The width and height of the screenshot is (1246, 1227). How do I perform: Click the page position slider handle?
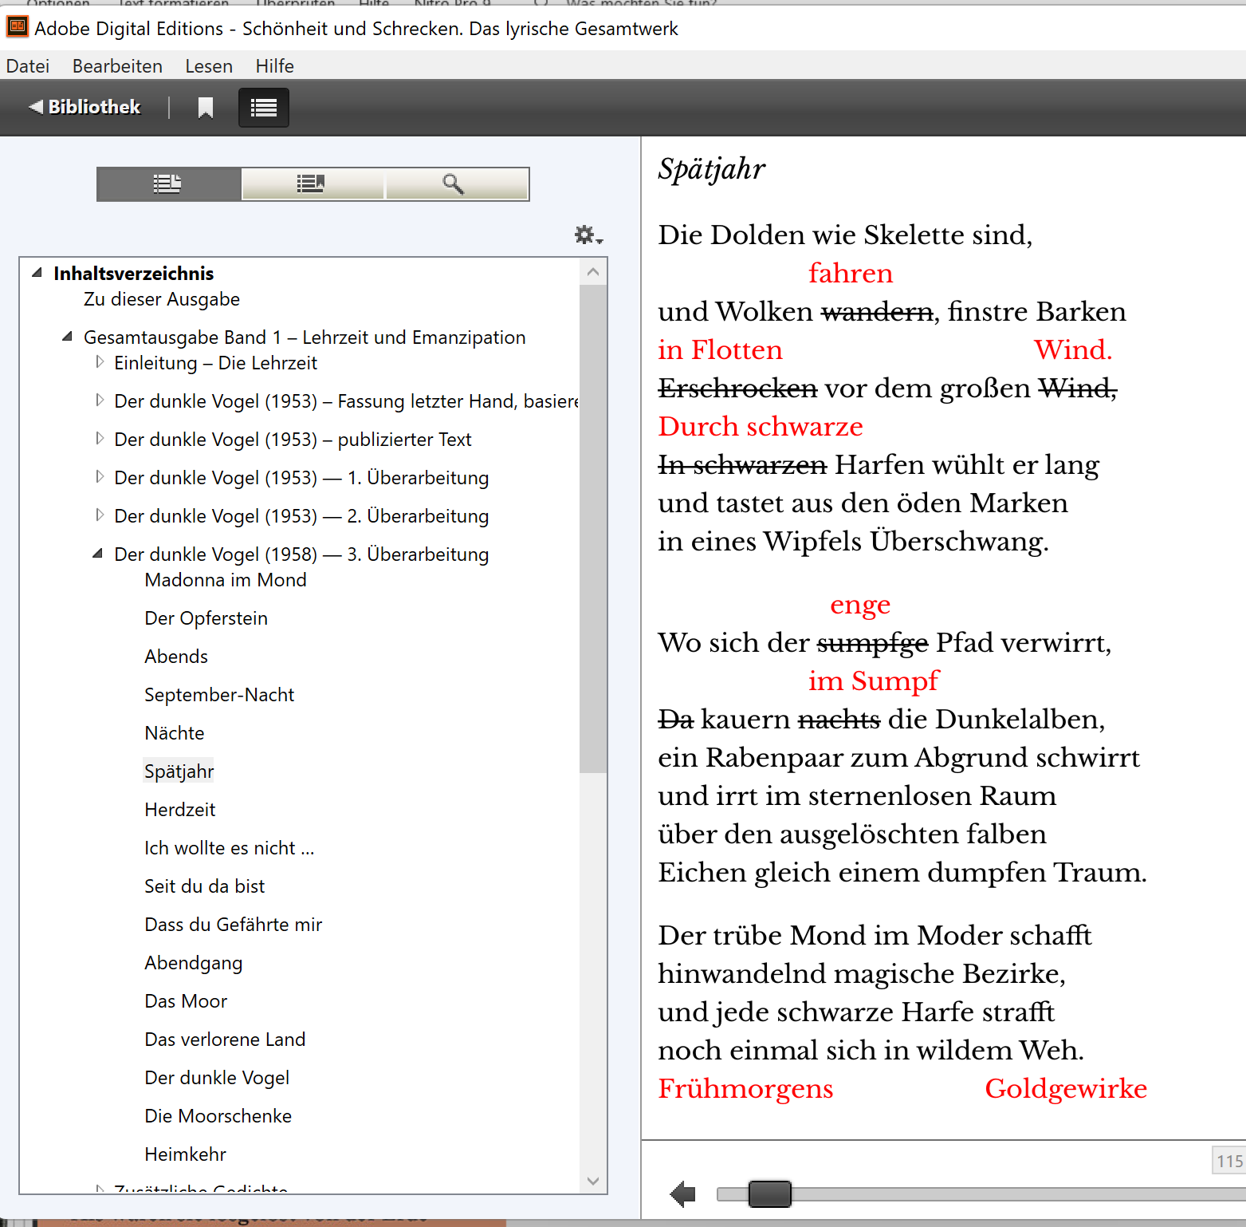point(769,1193)
